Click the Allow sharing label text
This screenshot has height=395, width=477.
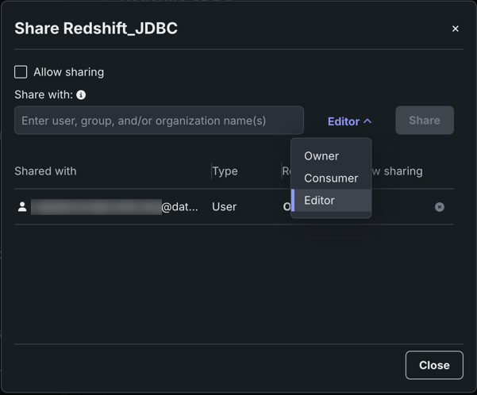68,72
